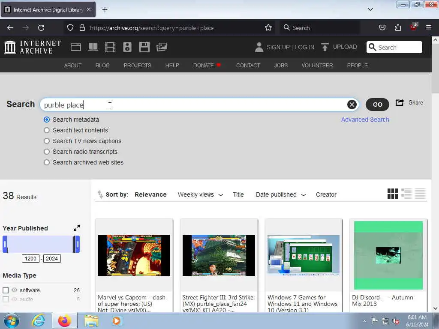Open Advanced Search link
The width and height of the screenshot is (439, 329).
(x=365, y=120)
